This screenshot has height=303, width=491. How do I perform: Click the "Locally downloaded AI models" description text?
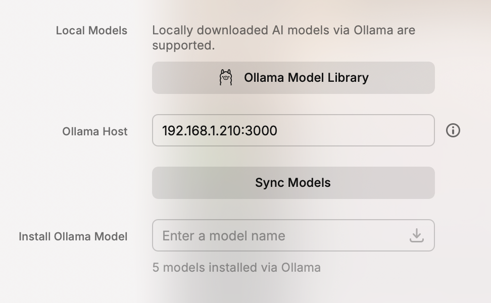point(284,37)
